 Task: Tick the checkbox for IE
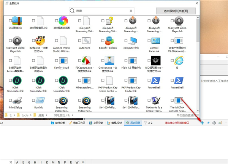tap(172, 61)
